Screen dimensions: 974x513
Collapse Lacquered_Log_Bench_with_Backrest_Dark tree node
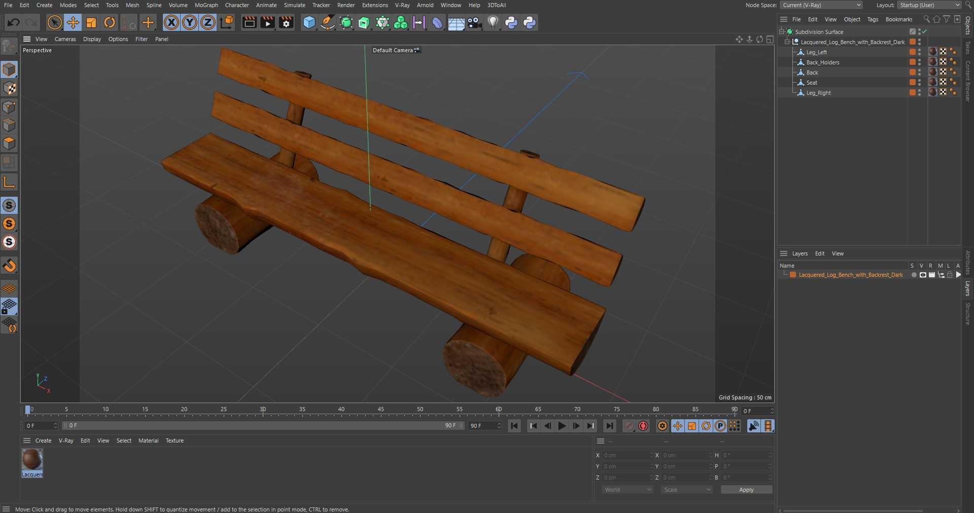click(787, 42)
